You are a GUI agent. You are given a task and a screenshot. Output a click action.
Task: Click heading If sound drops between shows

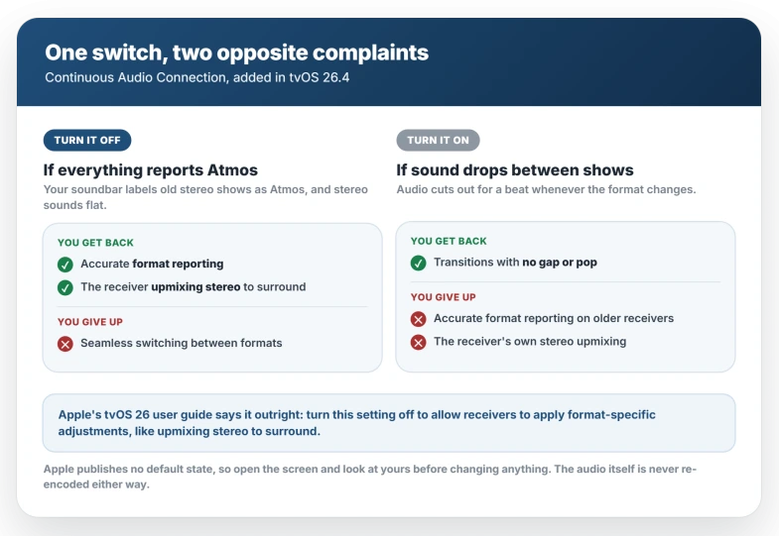coord(515,170)
